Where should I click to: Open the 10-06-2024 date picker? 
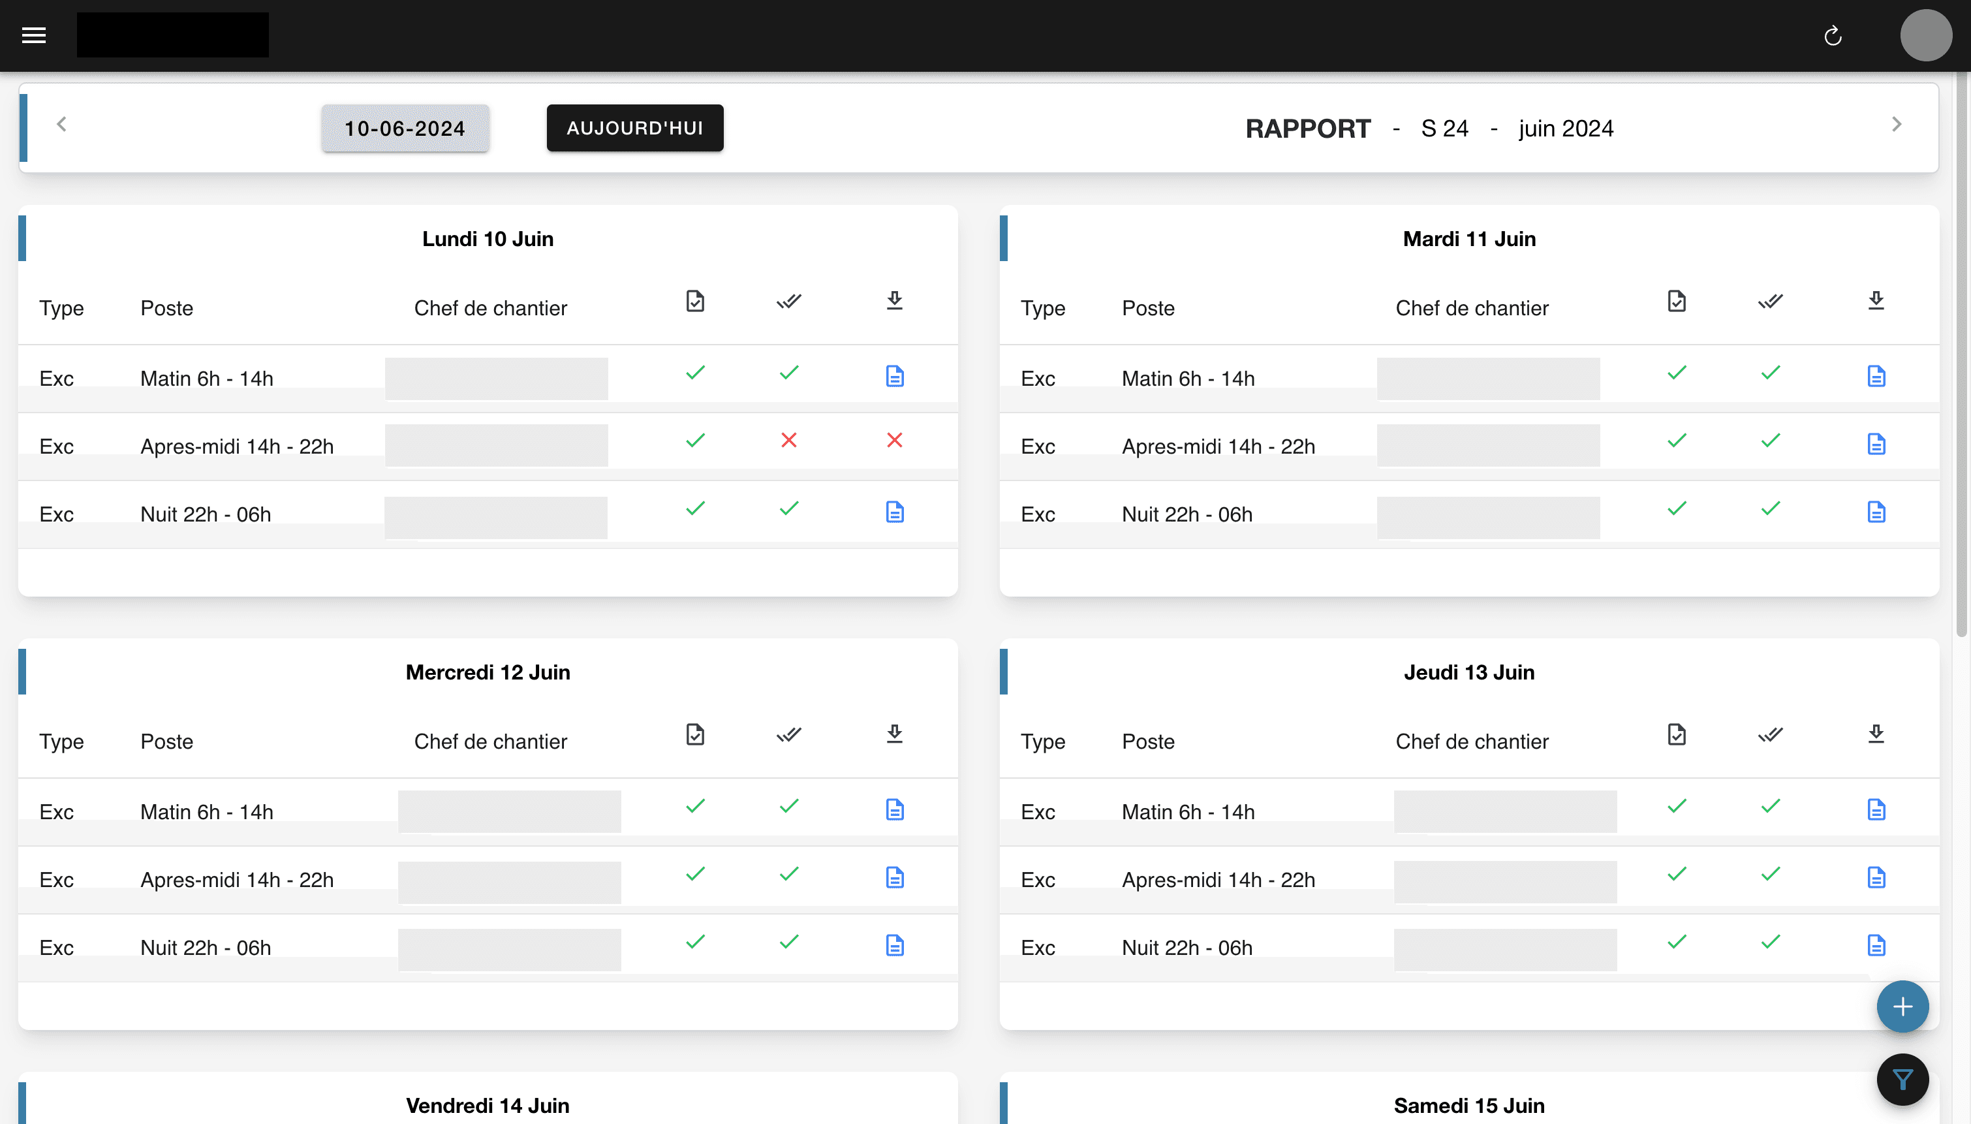point(405,128)
